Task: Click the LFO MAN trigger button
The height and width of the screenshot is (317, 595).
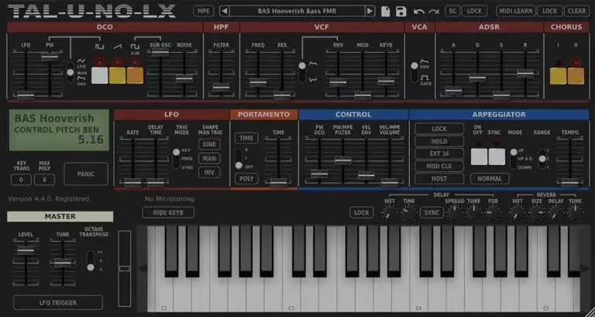Action: pos(209,158)
